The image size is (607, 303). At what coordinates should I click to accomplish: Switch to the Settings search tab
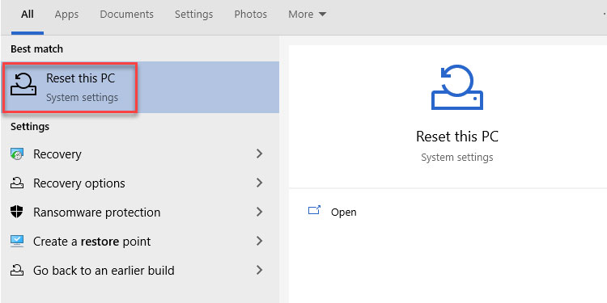click(194, 15)
